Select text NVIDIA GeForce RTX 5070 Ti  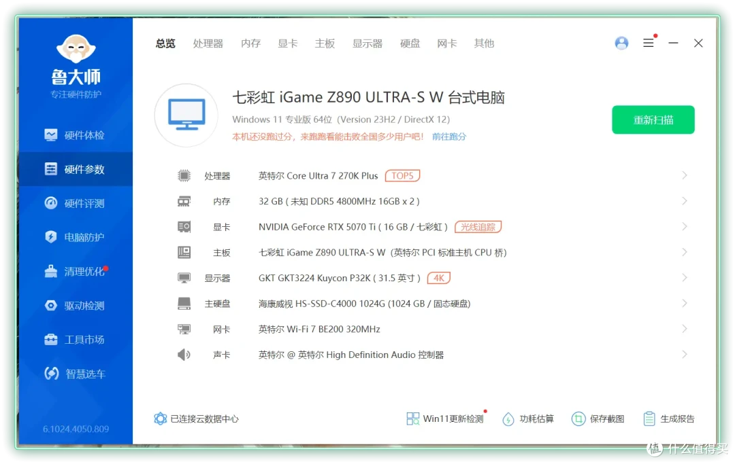317,227
